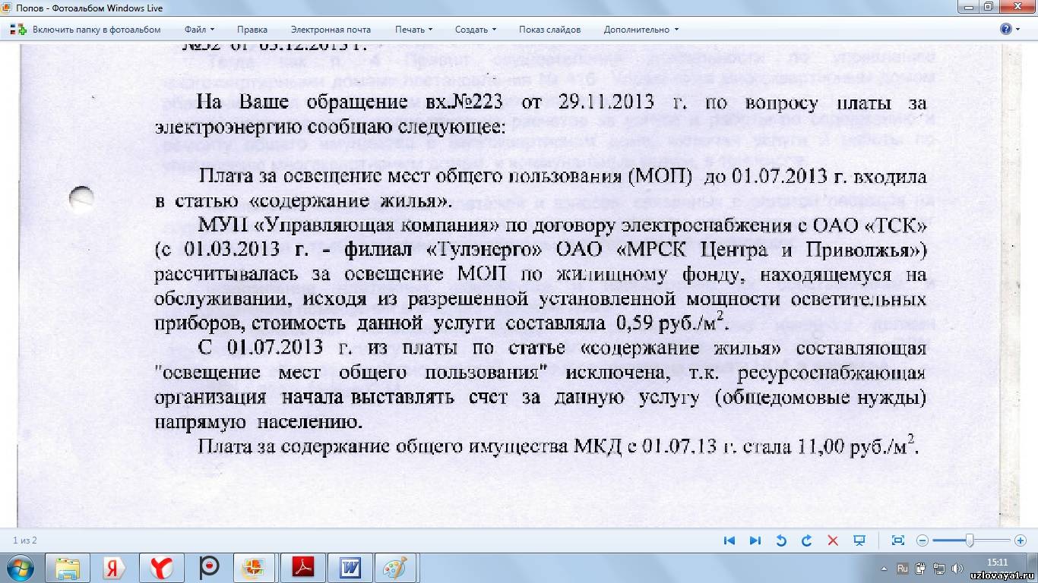The width and height of the screenshot is (1038, 583).
Task: Delete the photo with the red X
Action: (x=832, y=540)
